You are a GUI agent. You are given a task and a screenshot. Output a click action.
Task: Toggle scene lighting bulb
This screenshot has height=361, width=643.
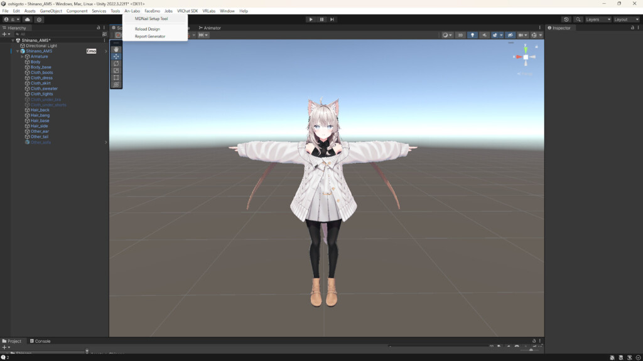click(472, 35)
